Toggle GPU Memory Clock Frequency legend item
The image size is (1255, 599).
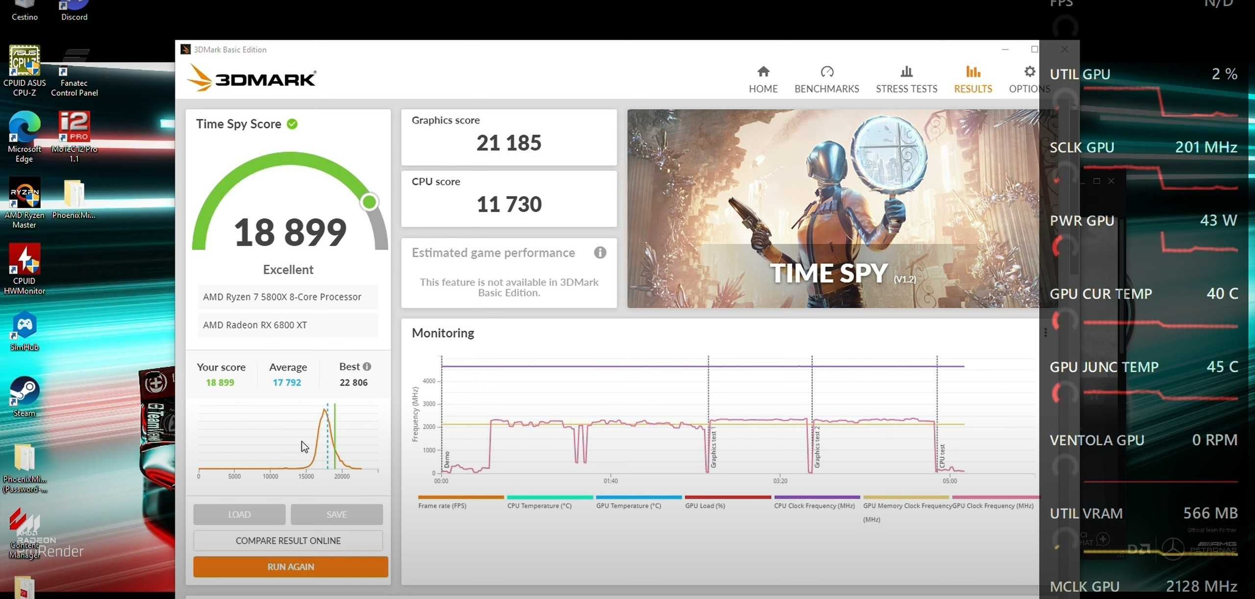coord(907,510)
